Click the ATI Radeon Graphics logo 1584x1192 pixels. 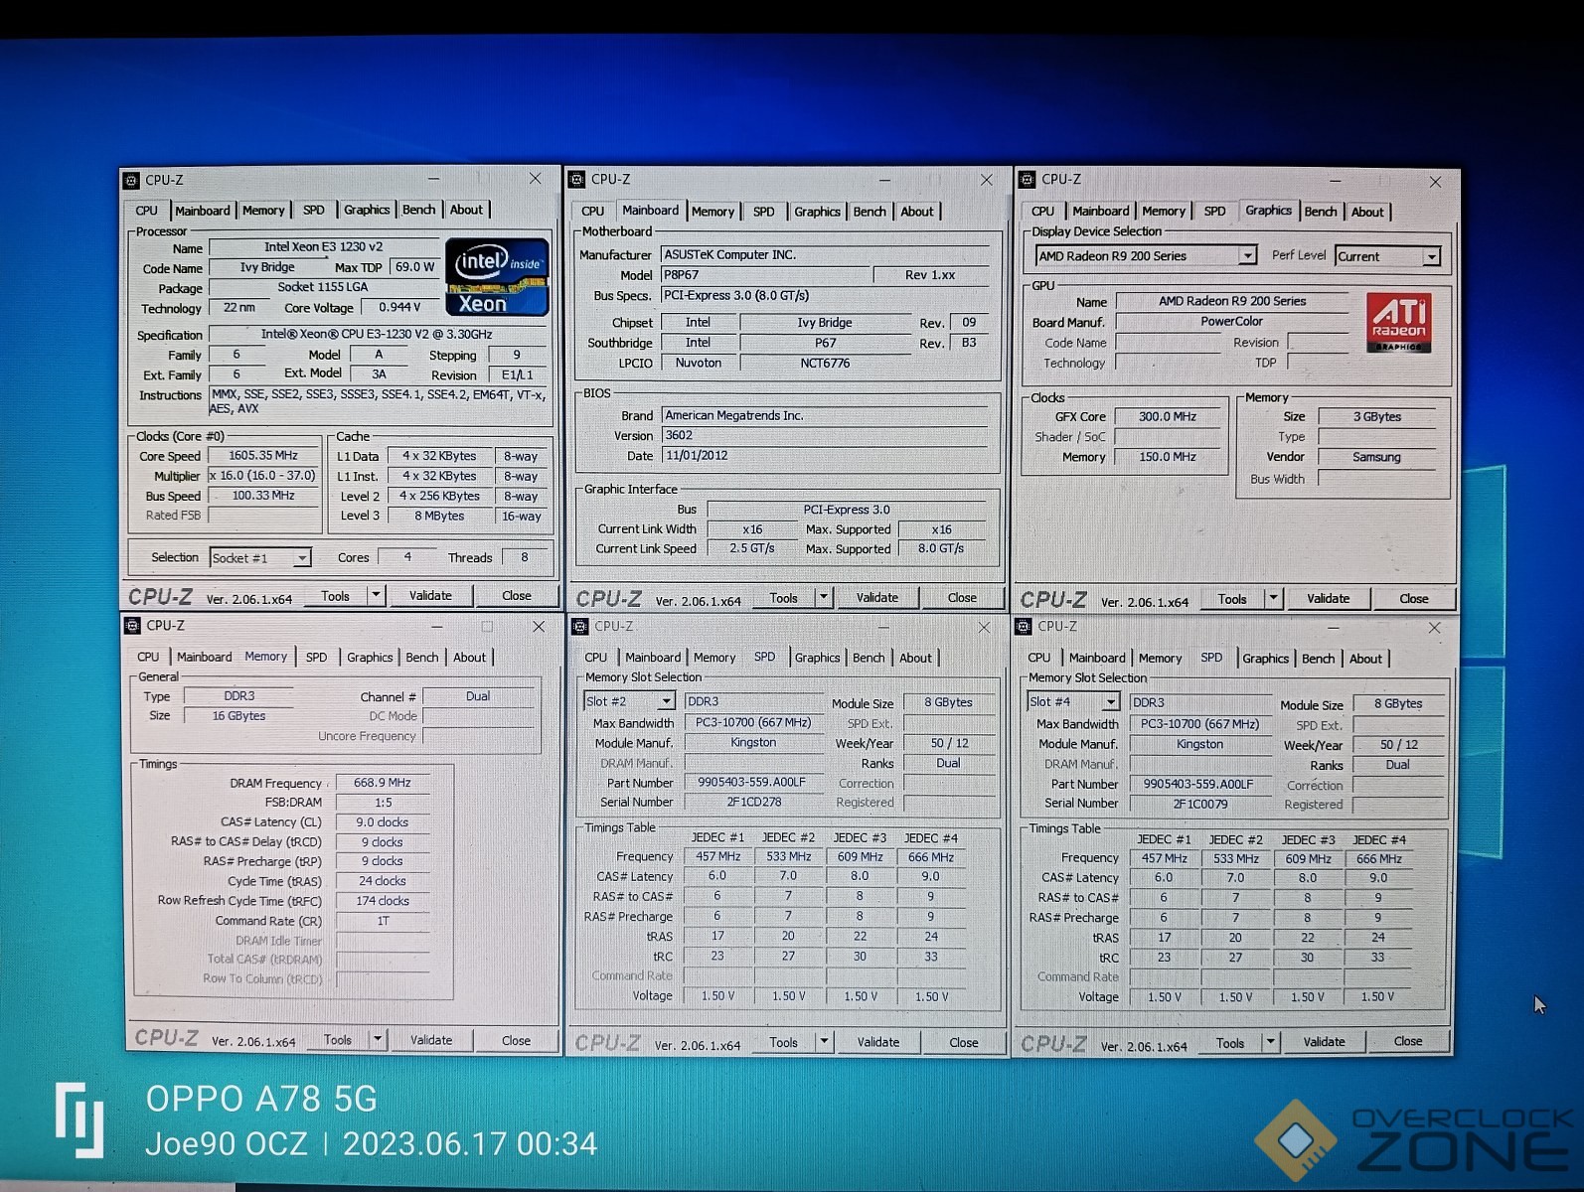[1399, 322]
